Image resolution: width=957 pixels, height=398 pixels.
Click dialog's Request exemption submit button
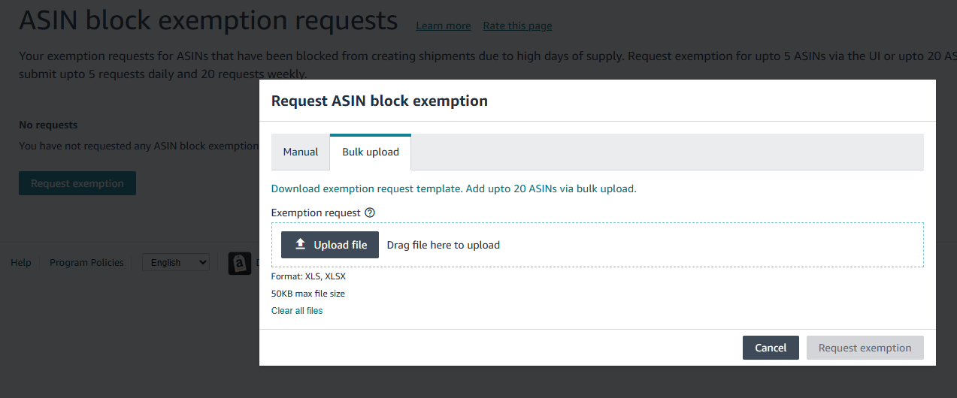(865, 348)
